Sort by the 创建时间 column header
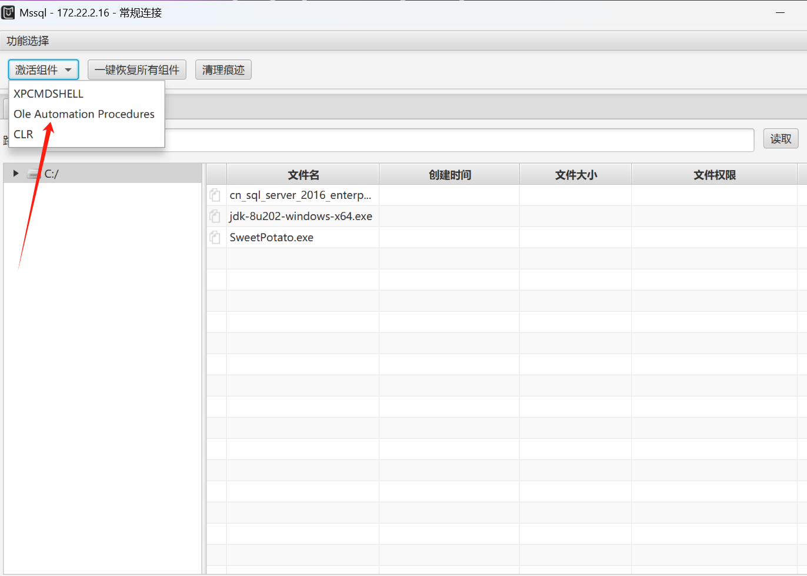 click(x=449, y=175)
